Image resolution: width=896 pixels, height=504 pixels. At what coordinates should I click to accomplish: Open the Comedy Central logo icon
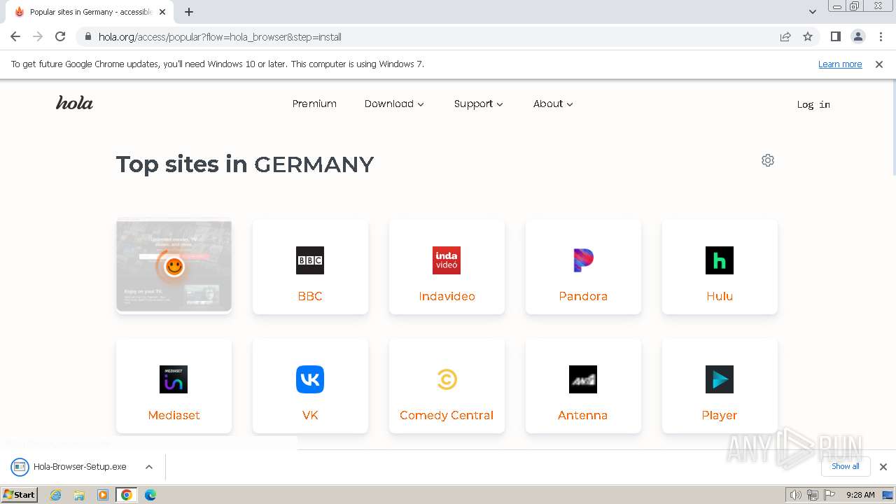point(447,379)
